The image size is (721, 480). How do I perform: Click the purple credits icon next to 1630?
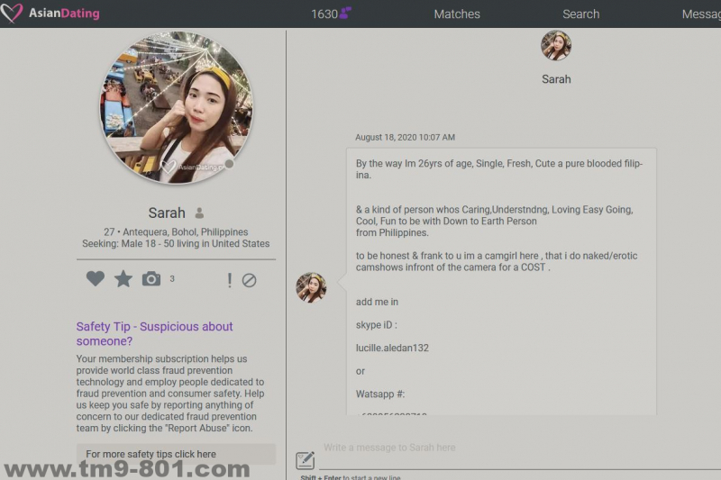345,14
